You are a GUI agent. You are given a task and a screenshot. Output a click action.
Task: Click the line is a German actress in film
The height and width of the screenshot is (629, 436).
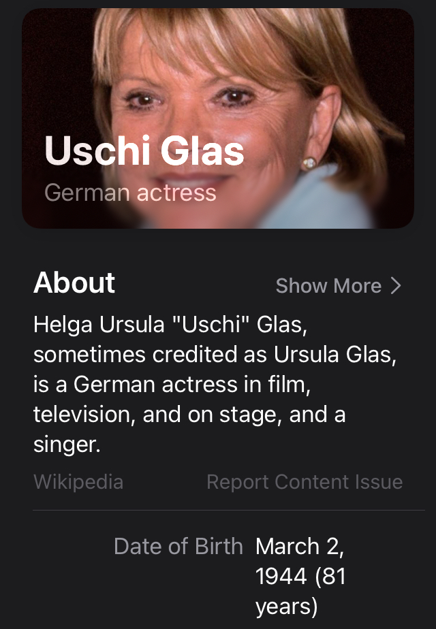pyautogui.click(x=172, y=385)
